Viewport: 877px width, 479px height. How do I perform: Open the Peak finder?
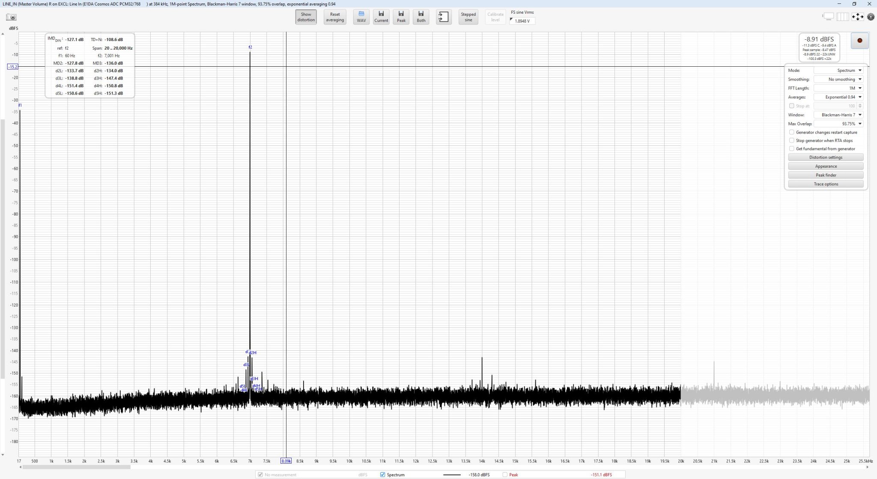pyautogui.click(x=826, y=175)
